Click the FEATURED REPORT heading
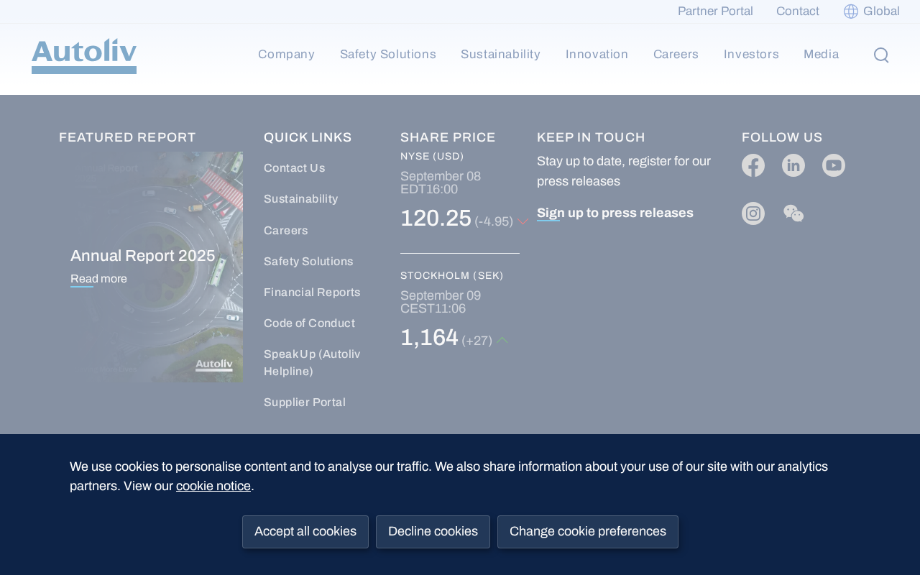The height and width of the screenshot is (575, 920). click(x=127, y=137)
